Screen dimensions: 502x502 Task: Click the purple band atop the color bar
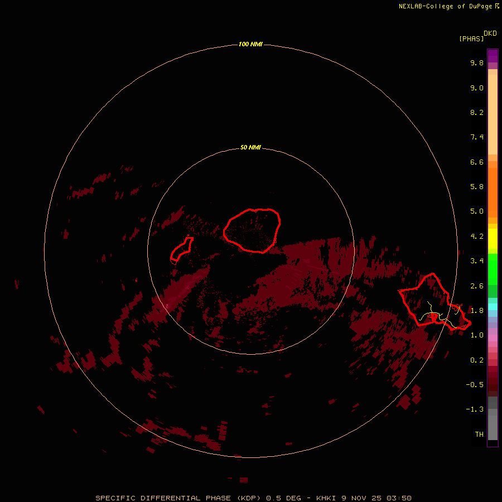pyautogui.click(x=493, y=56)
